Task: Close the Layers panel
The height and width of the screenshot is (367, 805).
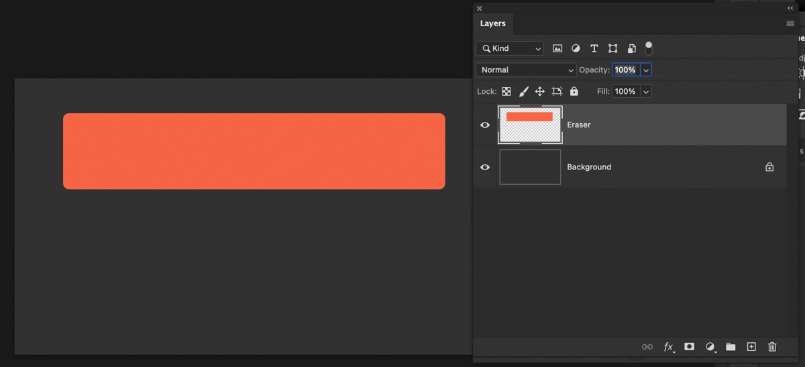Action: point(479,8)
